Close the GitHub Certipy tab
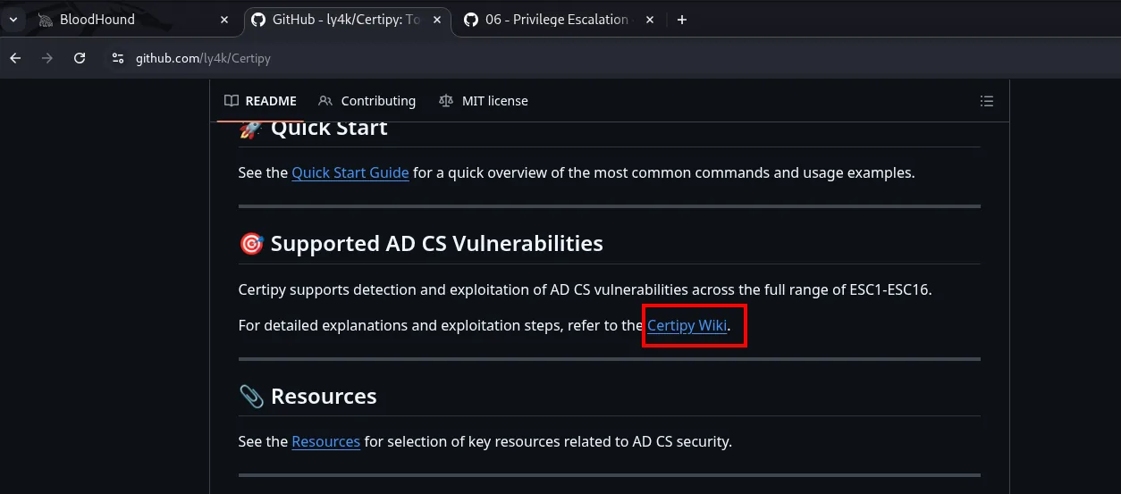This screenshot has width=1121, height=494. (438, 20)
